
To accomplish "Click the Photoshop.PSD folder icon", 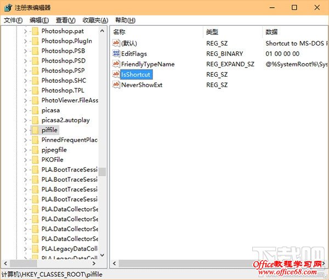I will [35, 61].
